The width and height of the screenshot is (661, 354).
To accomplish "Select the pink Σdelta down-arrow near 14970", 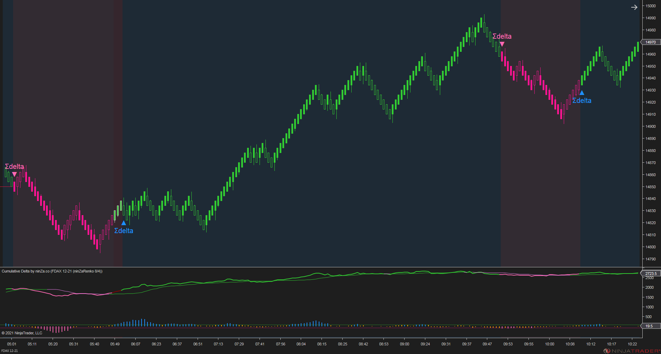I will point(502,44).
